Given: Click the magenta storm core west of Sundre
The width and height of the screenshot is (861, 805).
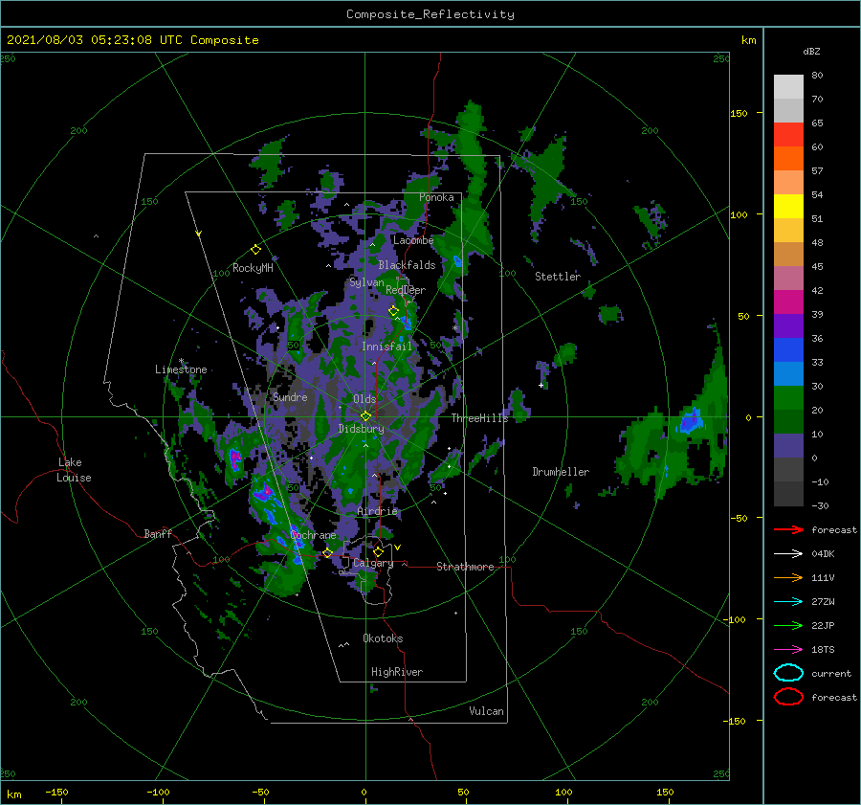Looking at the screenshot, I should 235,458.
